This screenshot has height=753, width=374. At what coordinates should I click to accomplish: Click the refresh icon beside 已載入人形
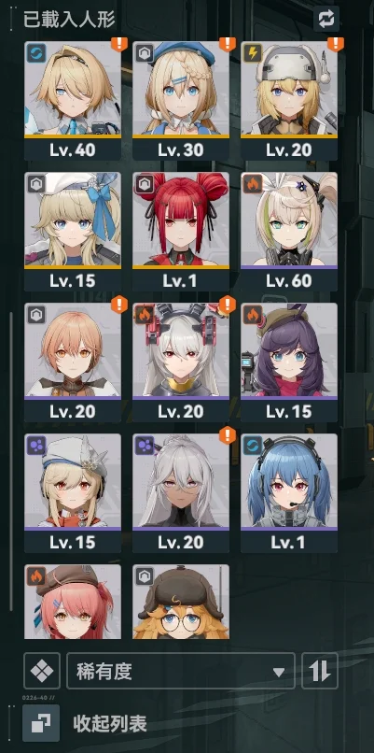pos(326,20)
